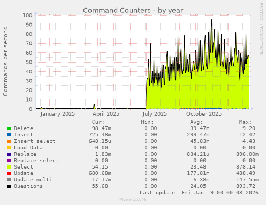Viewport: 266px width, 205px height.
Task: Click the 'July 2025' axis label
Action: point(155,114)
